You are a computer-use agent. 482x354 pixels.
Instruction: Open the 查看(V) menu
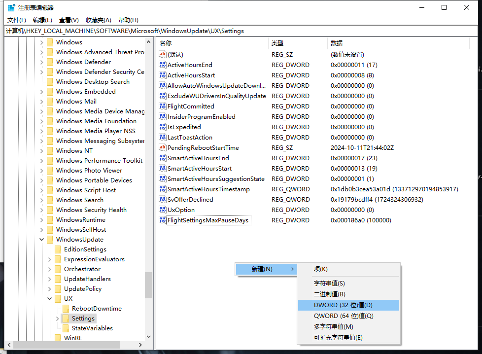69,20
